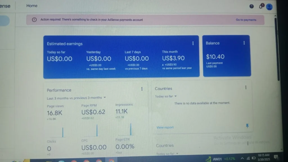Click the pin icon on Countries card
Viewport: 288px width, 162px height.
(x=247, y=126)
